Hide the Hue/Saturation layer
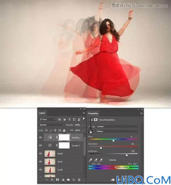171x185 pixels. point(40,137)
